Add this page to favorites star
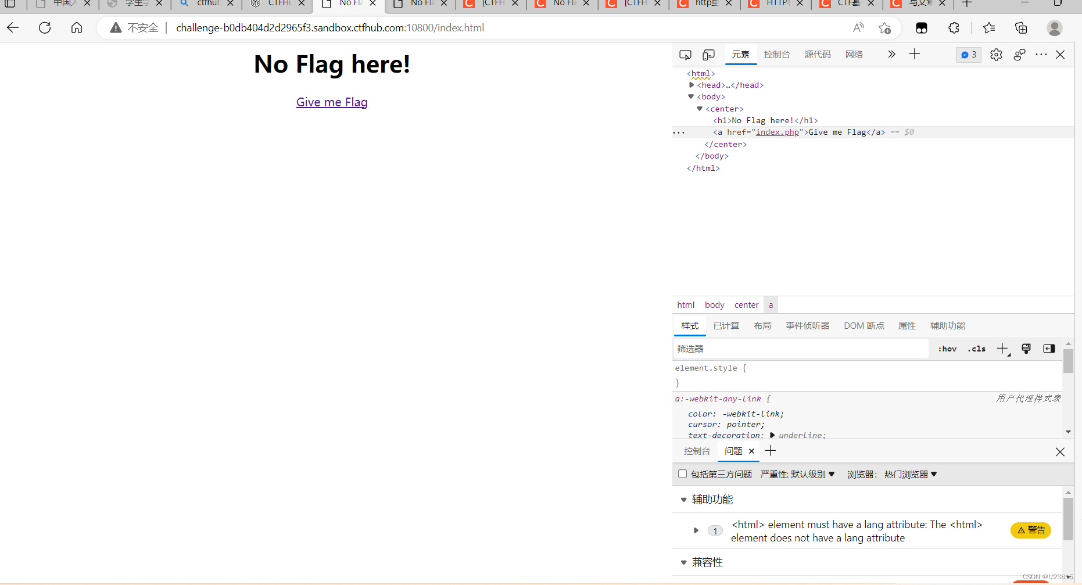The height and width of the screenshot is (585, 1082). 885,27
